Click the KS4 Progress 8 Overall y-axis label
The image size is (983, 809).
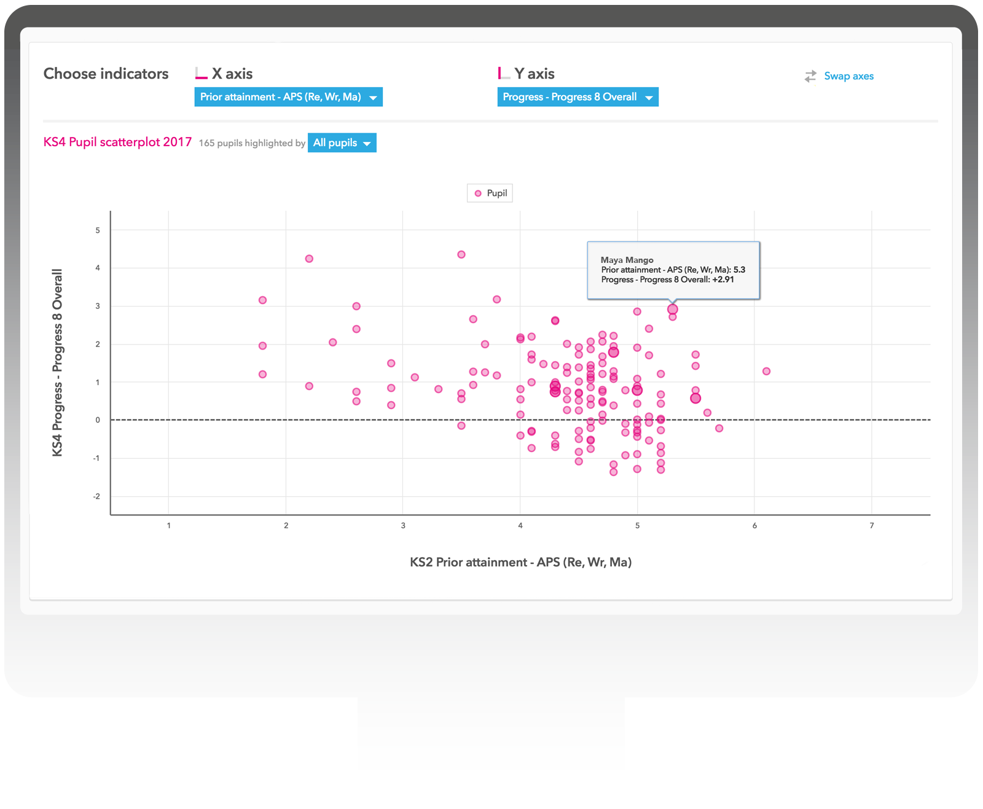click(57, 363)
